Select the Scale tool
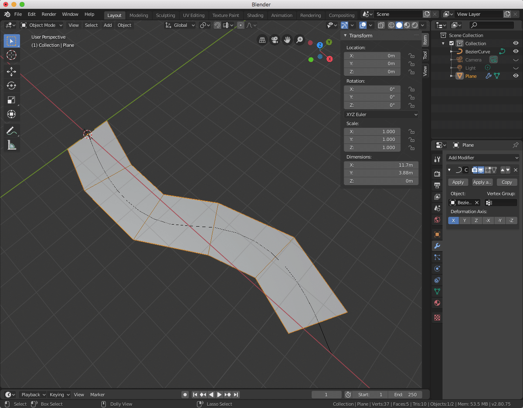 click(12, 100)
